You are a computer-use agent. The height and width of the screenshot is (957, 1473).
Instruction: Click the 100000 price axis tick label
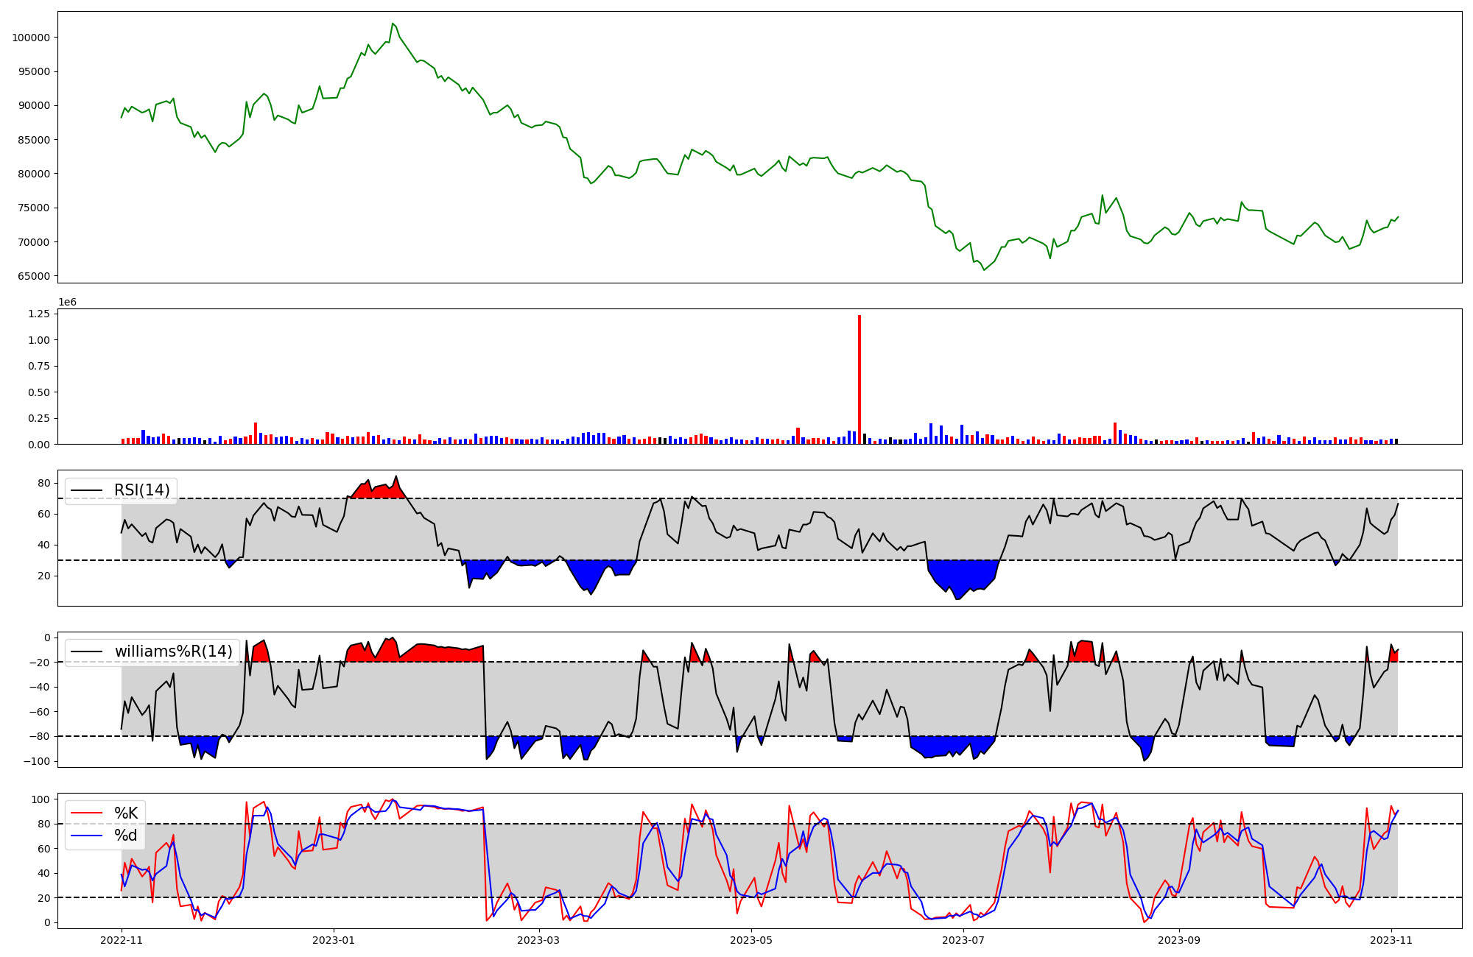pos(31,38)
